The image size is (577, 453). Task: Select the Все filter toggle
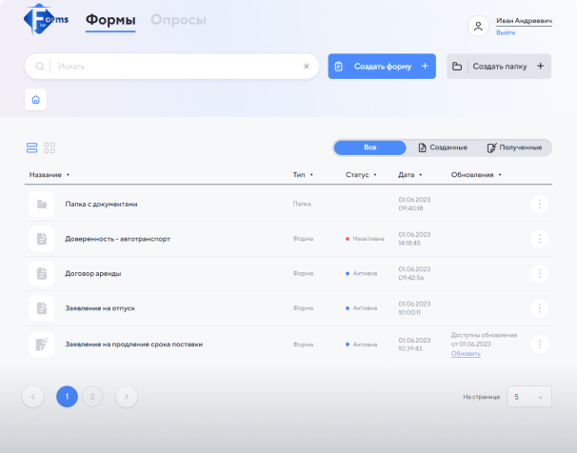(370, 148)
